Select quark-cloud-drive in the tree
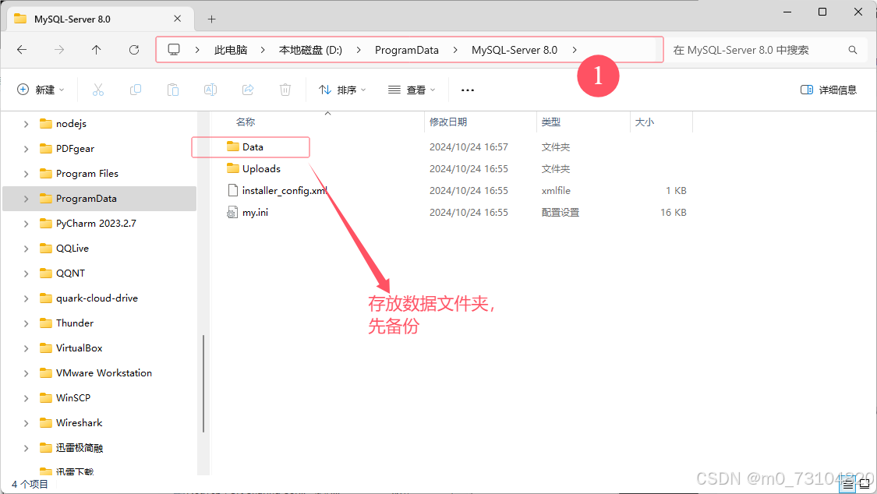 97,298
